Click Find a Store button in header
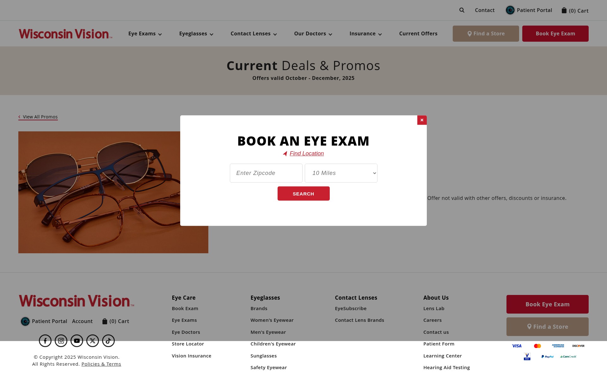 (x=486, y=33)
